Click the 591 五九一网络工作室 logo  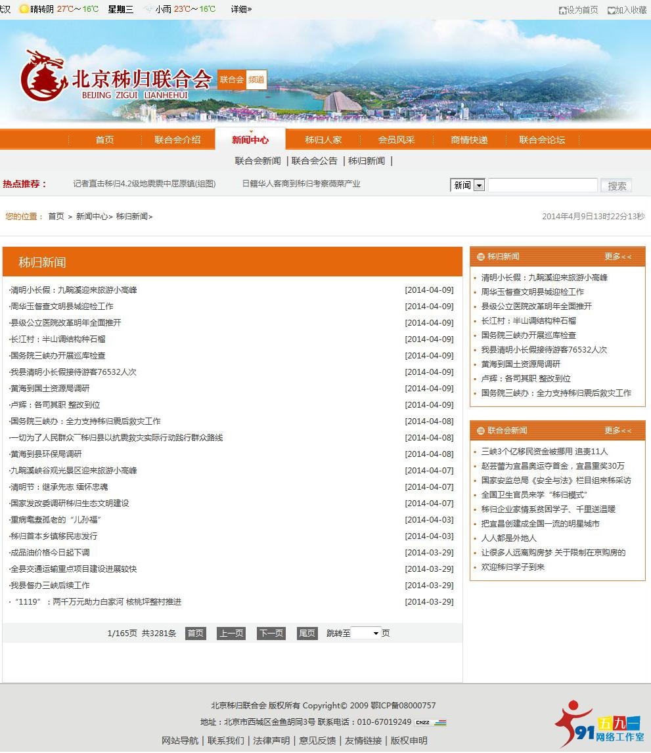[600, 721]
